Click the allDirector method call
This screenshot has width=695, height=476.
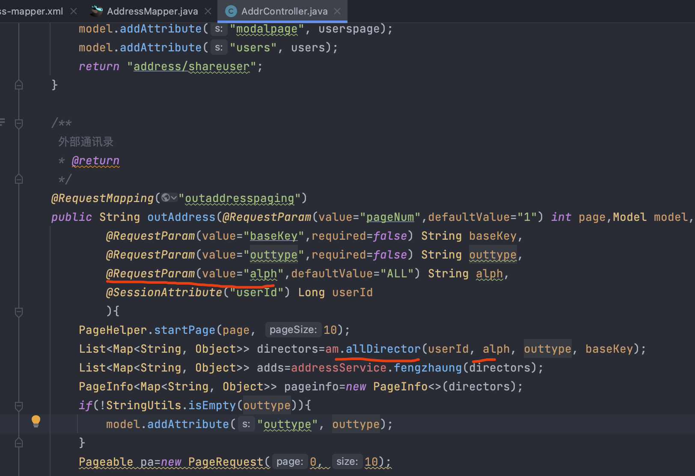[x=383, y=349]
